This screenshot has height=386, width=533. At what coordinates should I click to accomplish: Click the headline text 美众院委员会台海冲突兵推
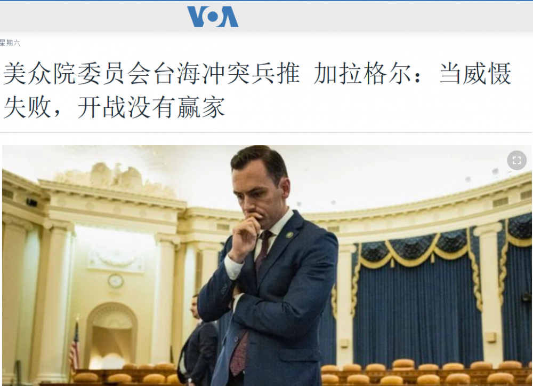click(151, 73)
